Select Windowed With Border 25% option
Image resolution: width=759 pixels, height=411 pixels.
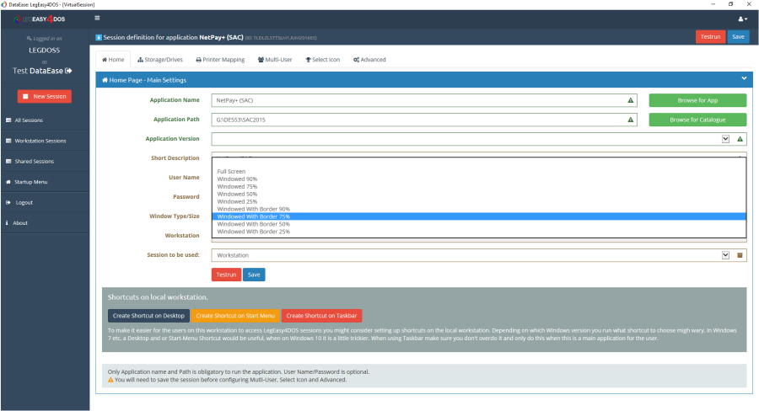[479, 232]
